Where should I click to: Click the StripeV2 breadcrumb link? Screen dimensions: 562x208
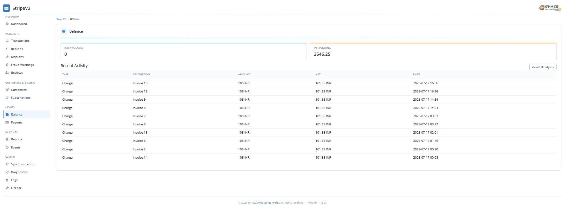click(61, 19)
